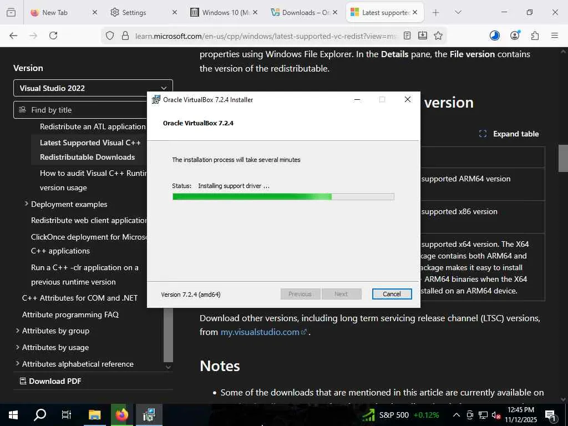
Task: Open the Action Center notifications icon
Action: [x=550, y=415]
